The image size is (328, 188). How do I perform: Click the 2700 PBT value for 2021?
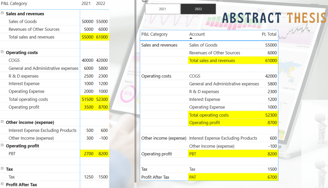coord(89,154)
